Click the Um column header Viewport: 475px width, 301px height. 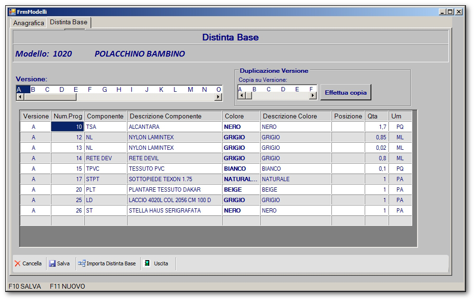(x=400, y=117)
